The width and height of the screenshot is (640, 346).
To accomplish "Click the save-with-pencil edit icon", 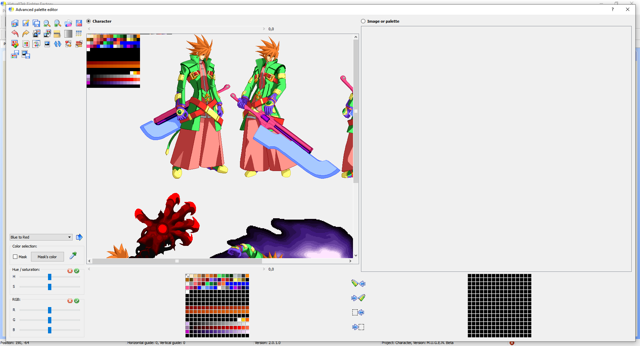I will (x=26, y=23).
